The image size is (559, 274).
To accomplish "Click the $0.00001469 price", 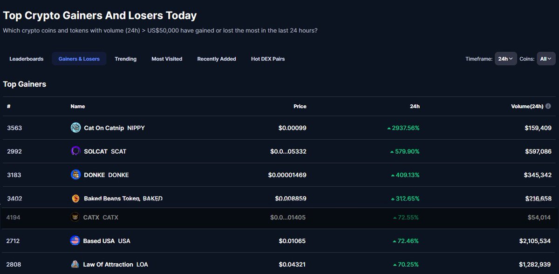I will pos(287,175).
